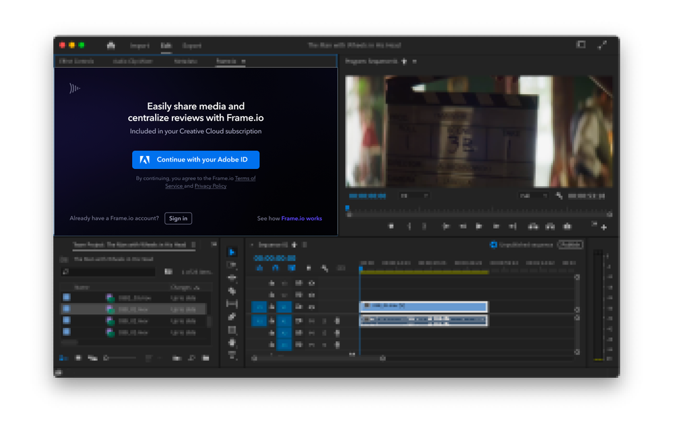Toggle V1 source patching indicator

259,307
